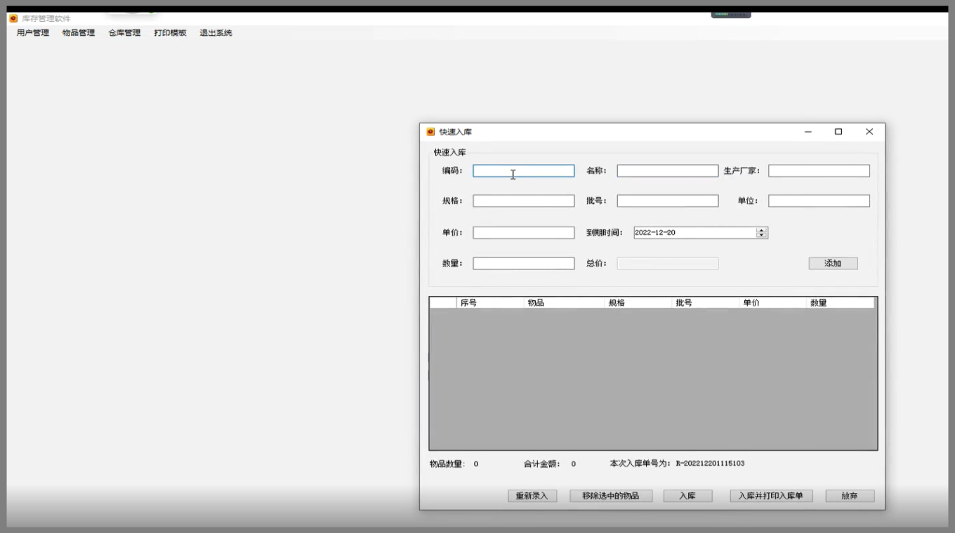Image resolution: width=955 pixels, height=533 pixels.
Task: Abandon entry with the 放弃 button
Action: [x=850, y=496]
